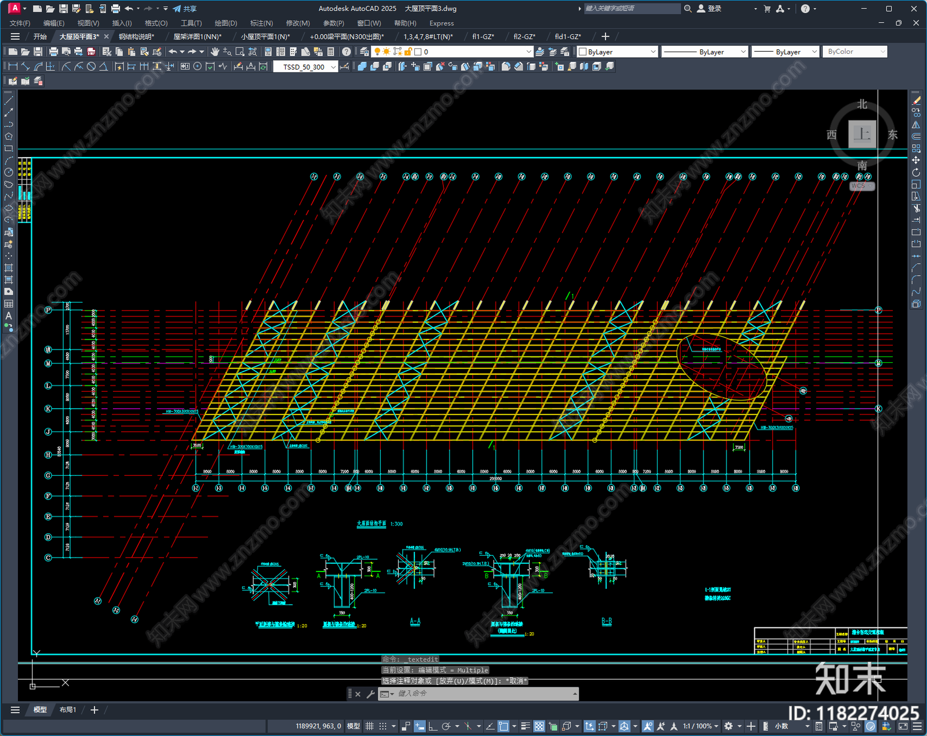The image size is (927, 736).
Task: Select the Linear dimension tool
Action: point(13,67)
